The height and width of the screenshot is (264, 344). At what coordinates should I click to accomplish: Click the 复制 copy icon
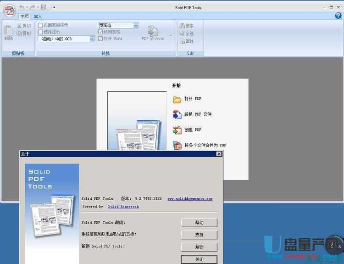(19, 34)
